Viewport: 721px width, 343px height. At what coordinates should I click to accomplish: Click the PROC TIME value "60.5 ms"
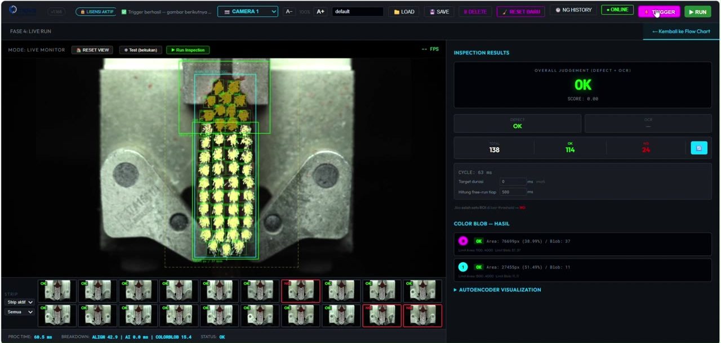coord(43,337)
